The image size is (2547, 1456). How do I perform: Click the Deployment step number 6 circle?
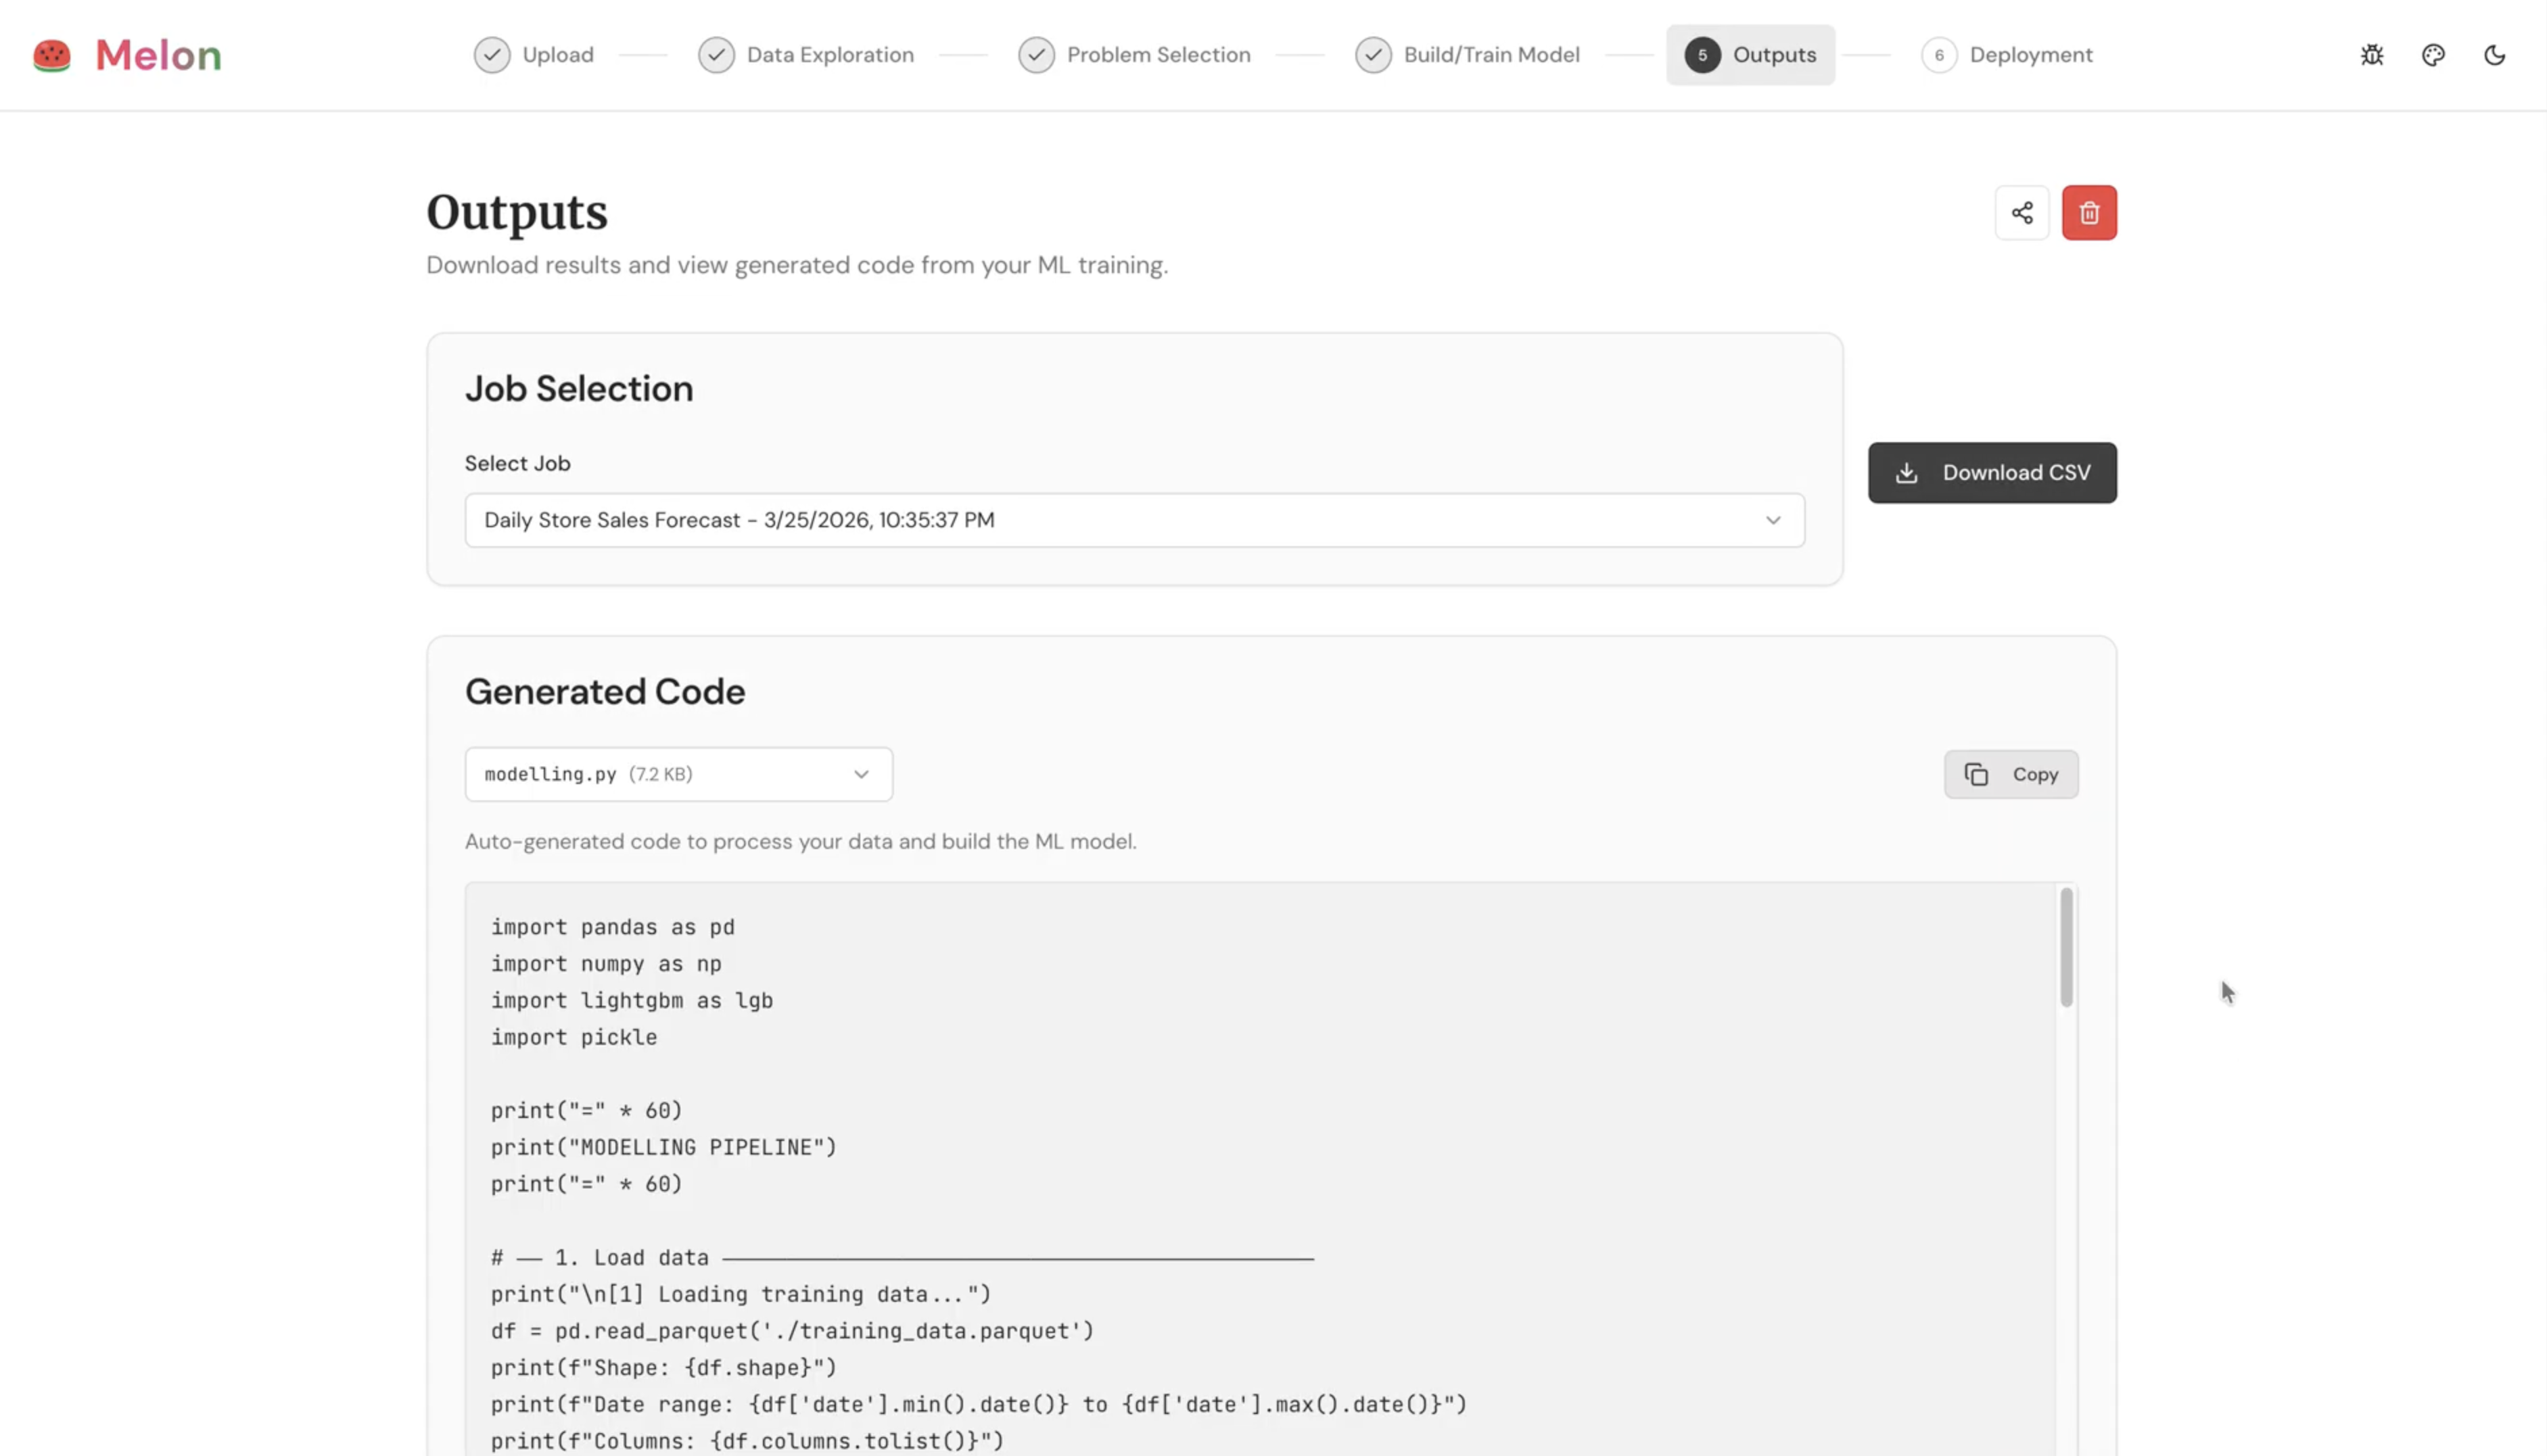coord(1938,55)
